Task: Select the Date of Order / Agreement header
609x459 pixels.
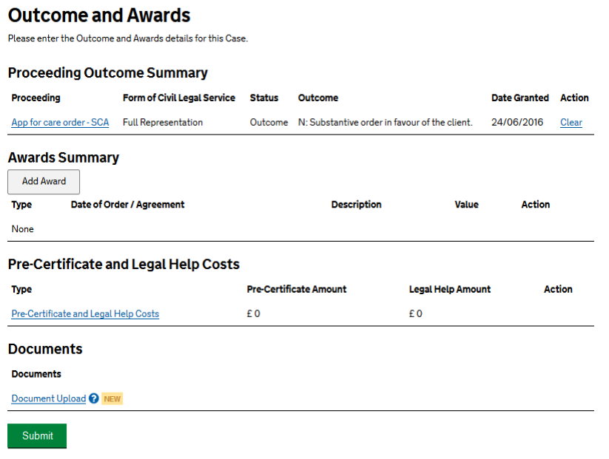Action: click(127, 205)
